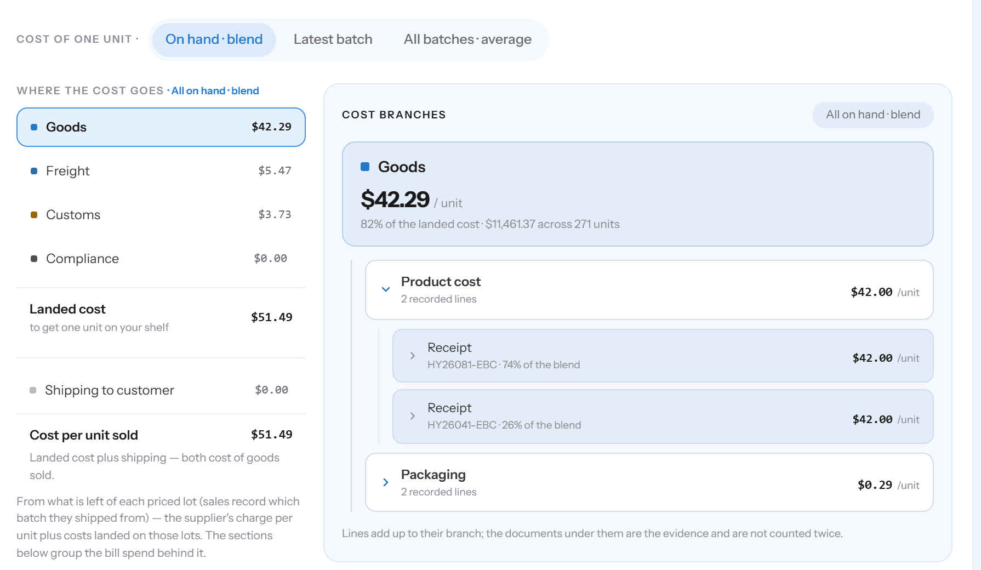Click the Customs $3.73 amount
This screenshot has width=981, height=570.
coord(275,214)
